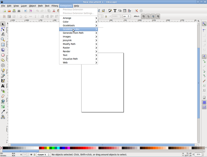Select the Ellipse tool
Screen dimensions: 207x157
(3, 55)
